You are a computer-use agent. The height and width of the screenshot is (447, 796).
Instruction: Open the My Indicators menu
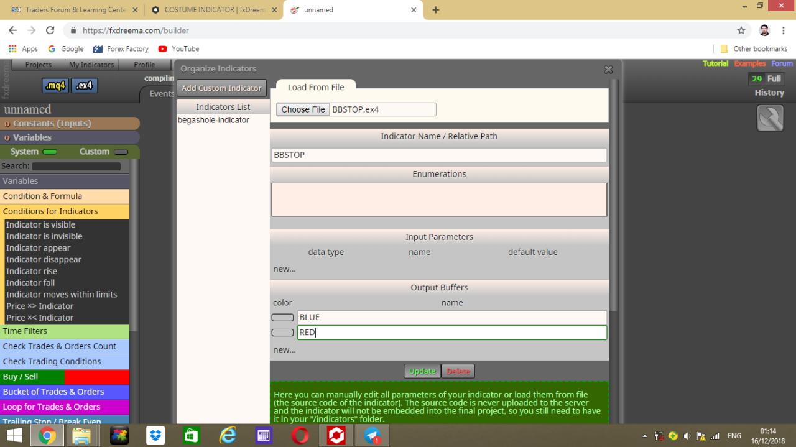(91, 65)
